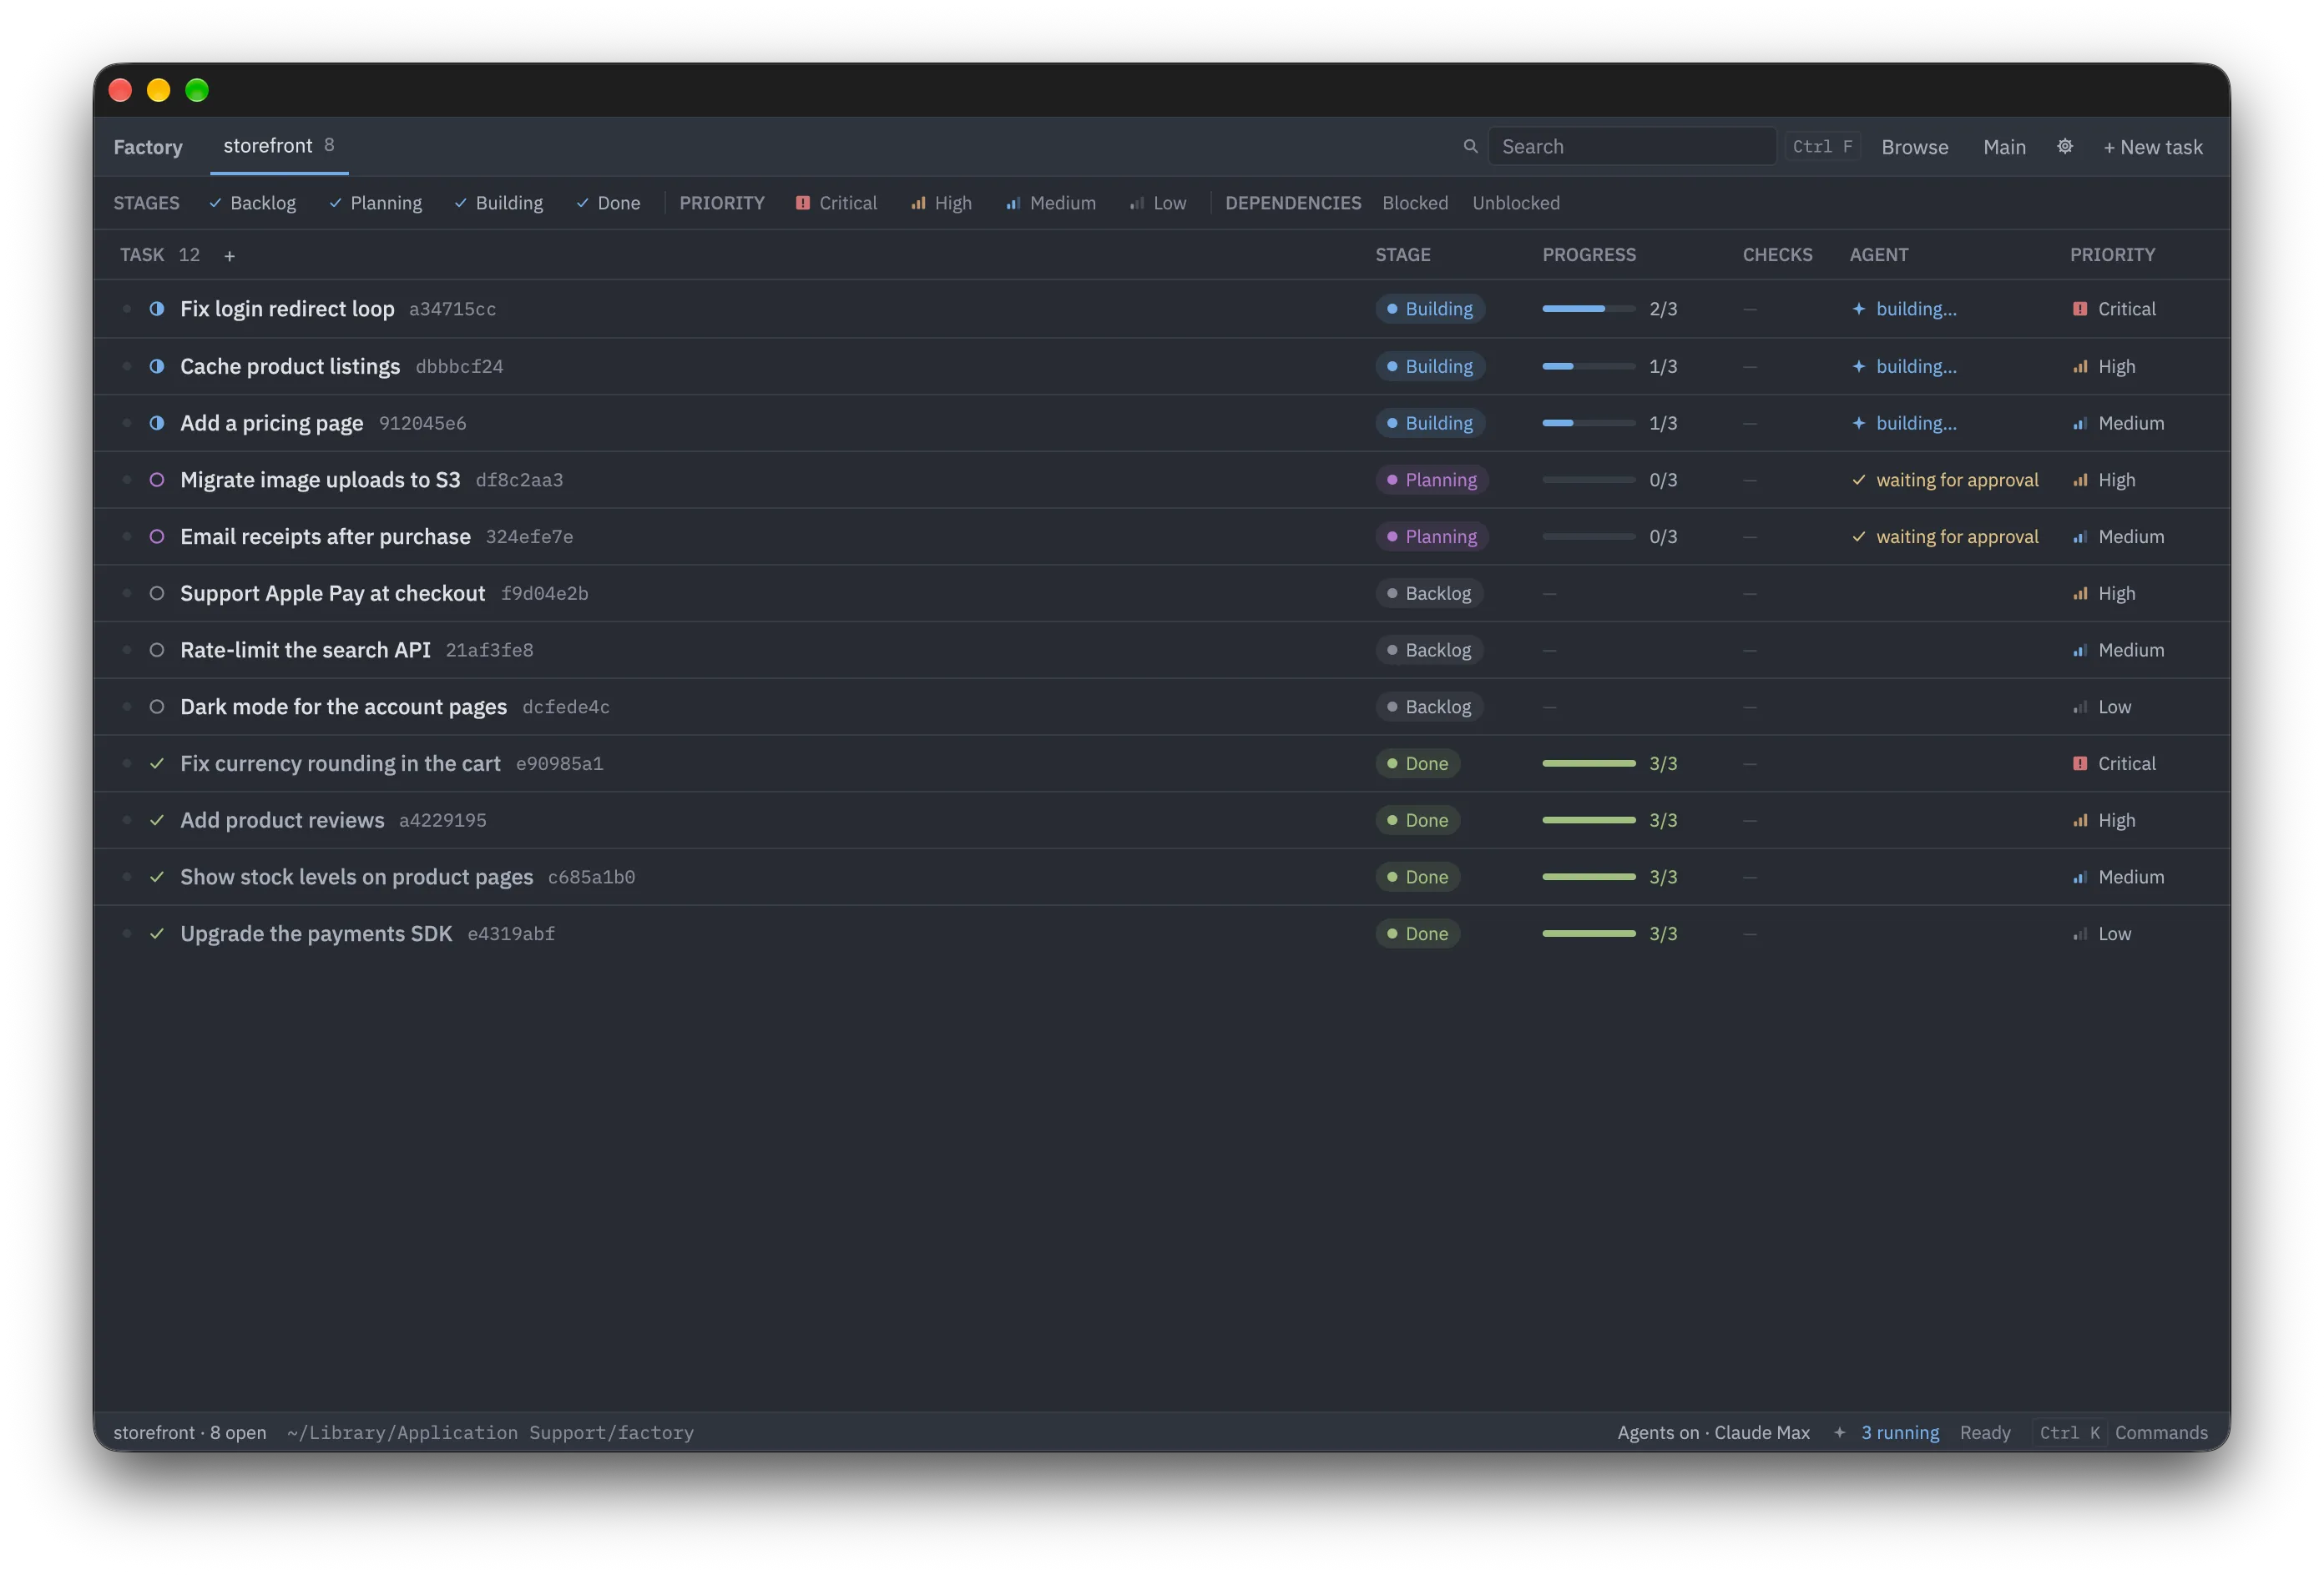Toggle the Low priority filter
Screen dimensions: 2324x1575
coord(1158,203)
